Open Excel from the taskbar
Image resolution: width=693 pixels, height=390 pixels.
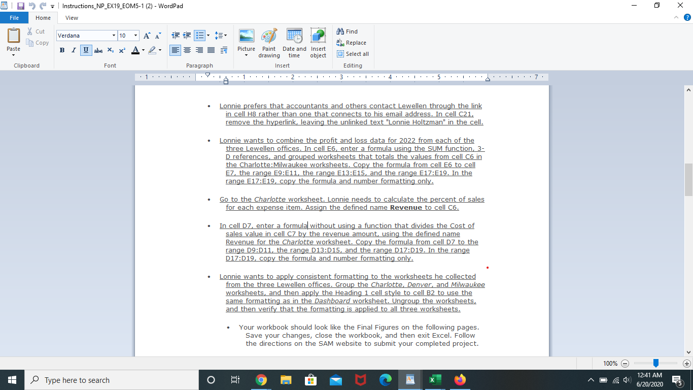(434, 379)
